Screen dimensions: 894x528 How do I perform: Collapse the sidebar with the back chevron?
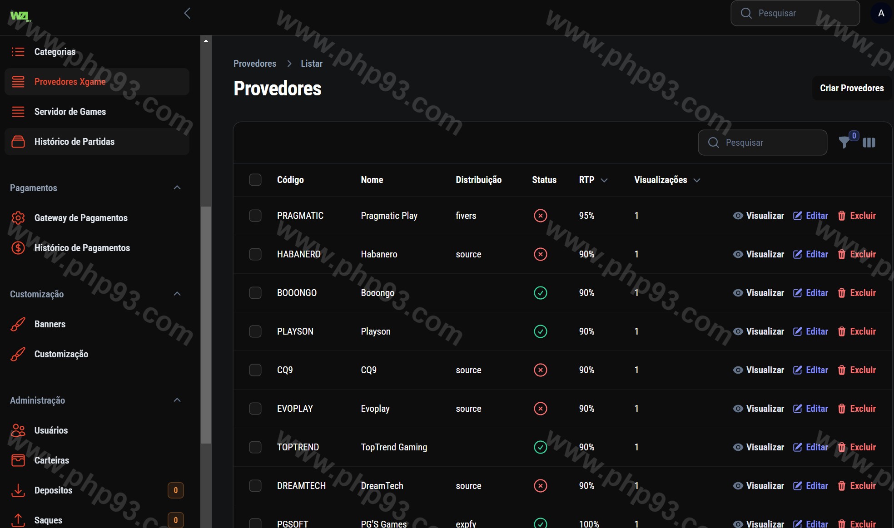187,13
